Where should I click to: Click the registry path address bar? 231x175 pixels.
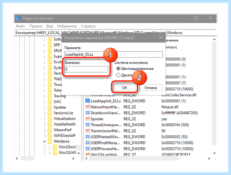point(115,33)
